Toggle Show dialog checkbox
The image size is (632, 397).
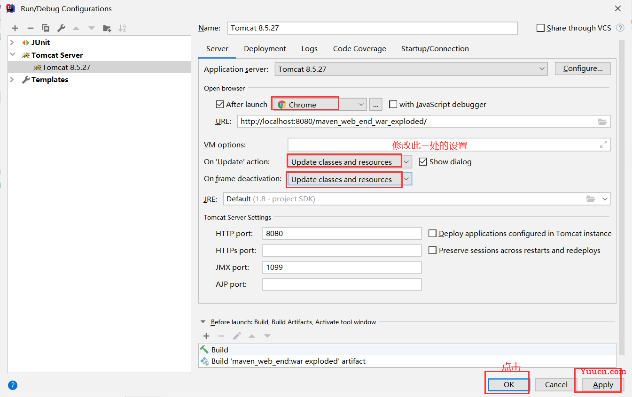pyautogui.click(x=422, y=161)
